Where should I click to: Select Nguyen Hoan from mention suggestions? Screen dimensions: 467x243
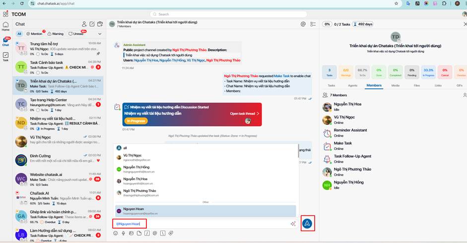coord(206,211)
